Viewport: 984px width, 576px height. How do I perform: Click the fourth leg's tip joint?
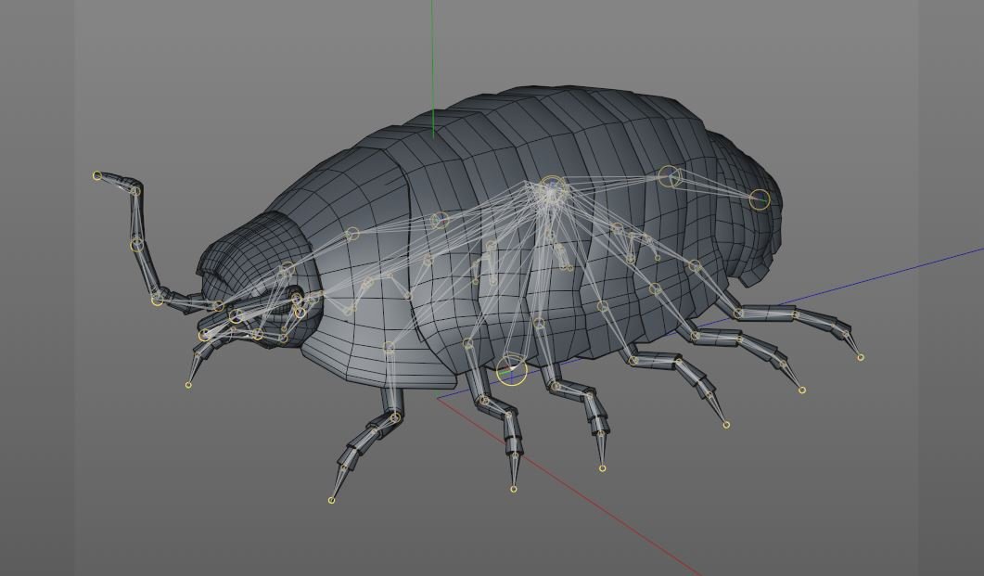pos(726,425)
